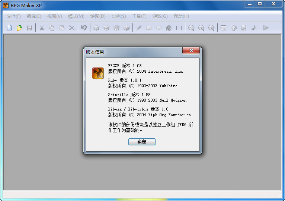This screenshot has width=285, height=201.
Task: Select the Layer 3 icon
Action: coord(116,28)
